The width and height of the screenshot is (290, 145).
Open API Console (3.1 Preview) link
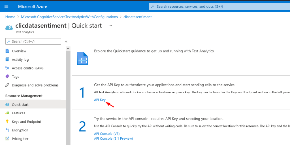pos(113,138)
